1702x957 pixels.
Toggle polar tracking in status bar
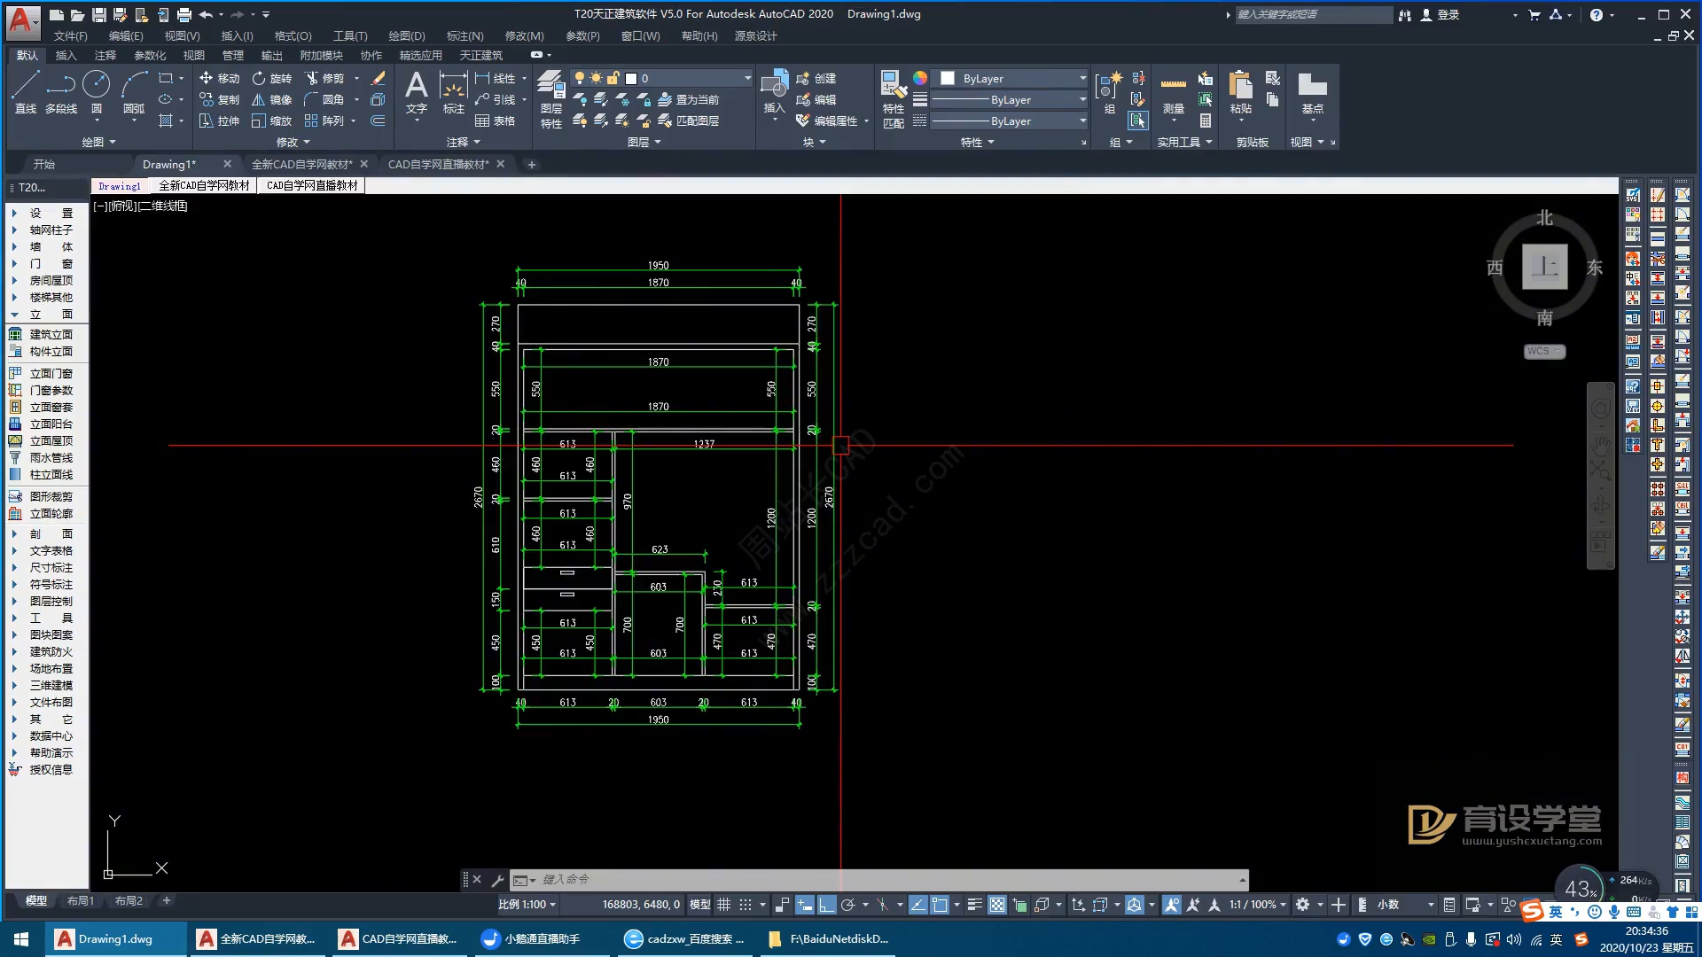point(848,905)
